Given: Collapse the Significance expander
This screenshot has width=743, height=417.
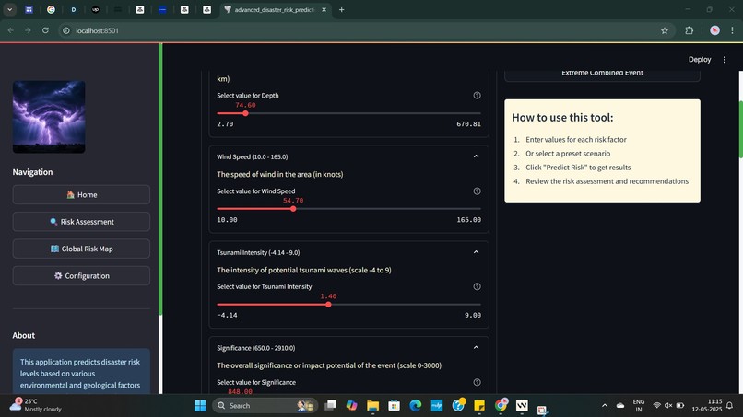Looking at the screenshot, I should pyautogui.click(x=476, y=348).
